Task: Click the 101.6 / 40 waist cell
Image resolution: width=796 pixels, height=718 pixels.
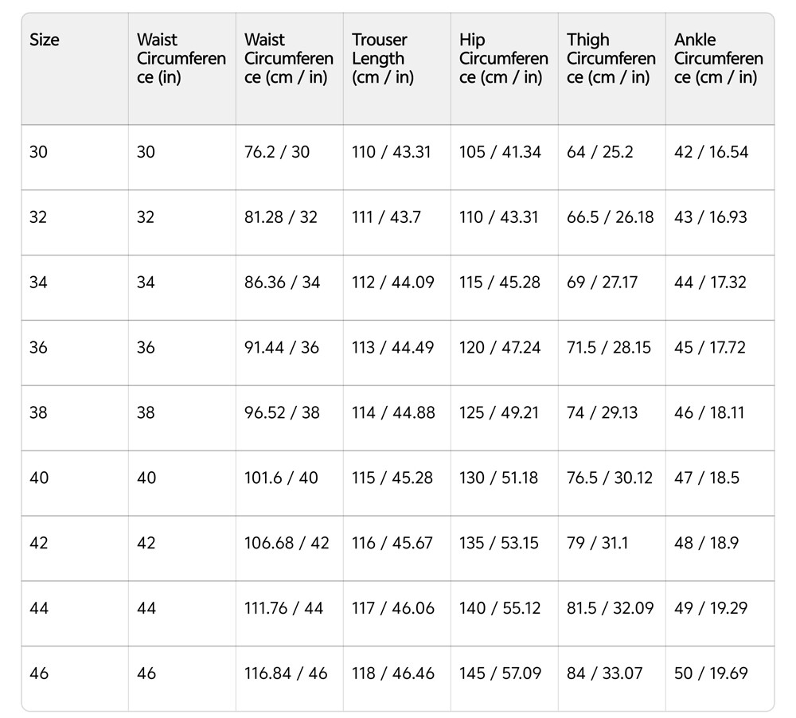Action: [281, 478]
